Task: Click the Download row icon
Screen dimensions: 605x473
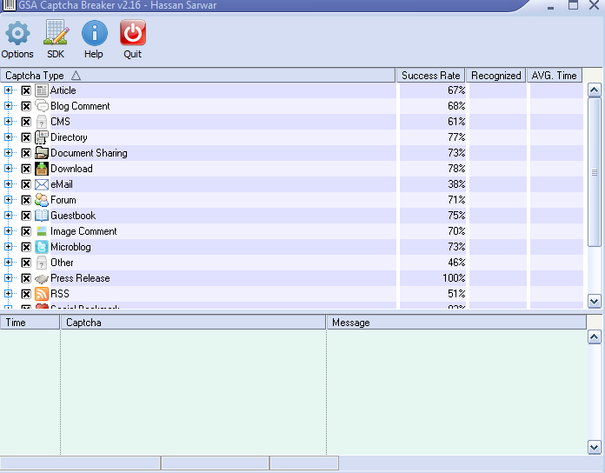Action: pos(42,169)
